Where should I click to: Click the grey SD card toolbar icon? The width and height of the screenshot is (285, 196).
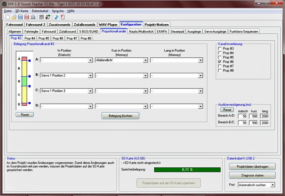[41, 17]
